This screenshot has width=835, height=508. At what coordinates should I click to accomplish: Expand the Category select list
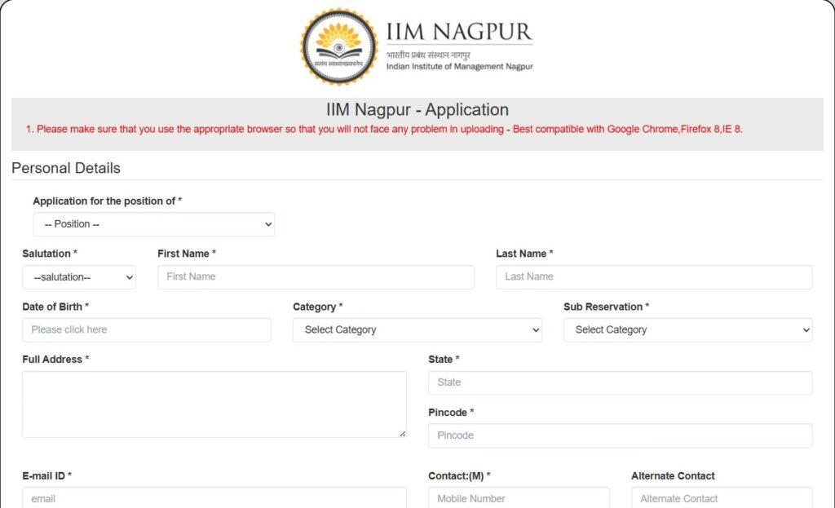(417, 330)
